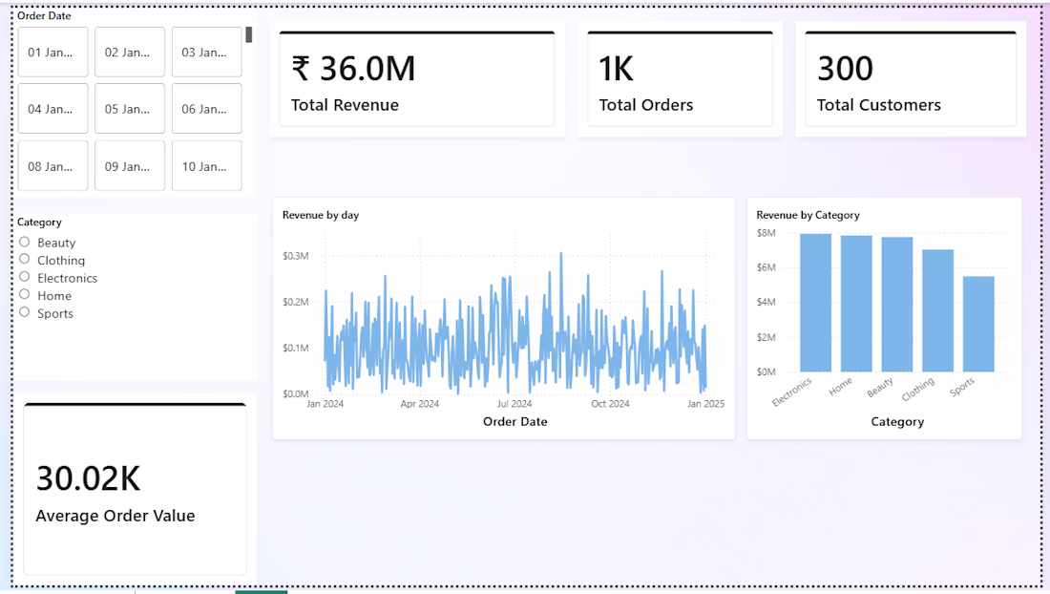Pick the 09 Jan date tile
This screenshot has height=594, width=1050.
[130, 166]
